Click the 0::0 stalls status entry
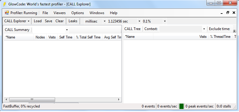Image resolution: width=239 pixels, height=112 pixels. click(x=224, y=106)
